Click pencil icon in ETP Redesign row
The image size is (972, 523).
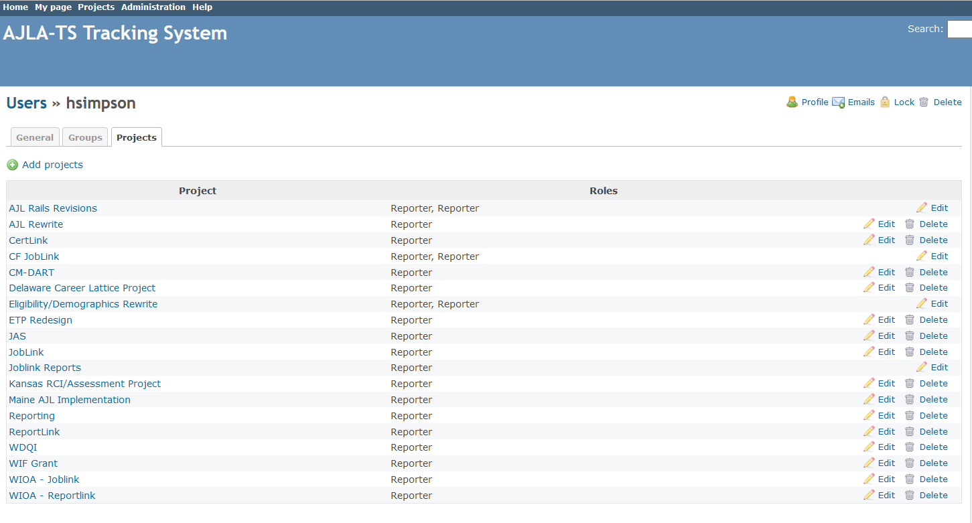point(869,319)
